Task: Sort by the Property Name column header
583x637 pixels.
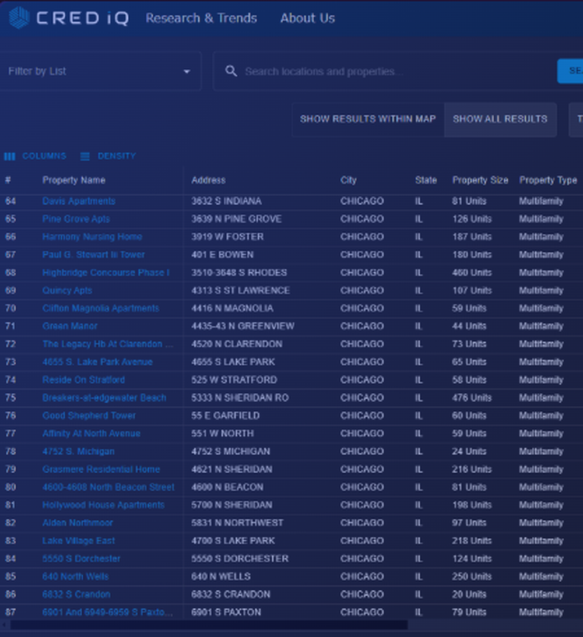Action: coord(74,180)
